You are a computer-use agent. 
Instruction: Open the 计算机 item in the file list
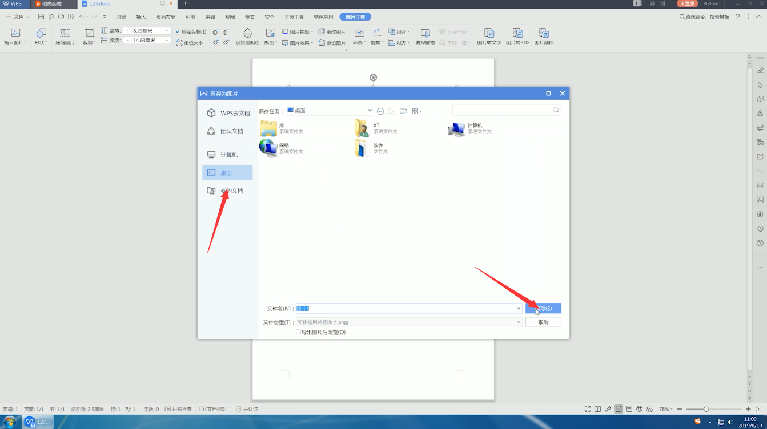(x=470, y=128)
